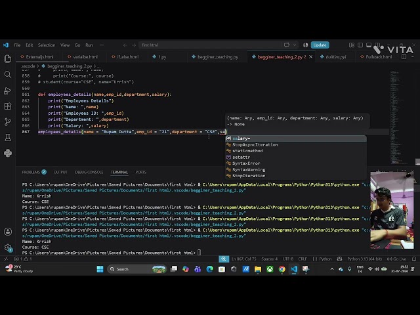Open the Python extension view

tap(8, 153)
